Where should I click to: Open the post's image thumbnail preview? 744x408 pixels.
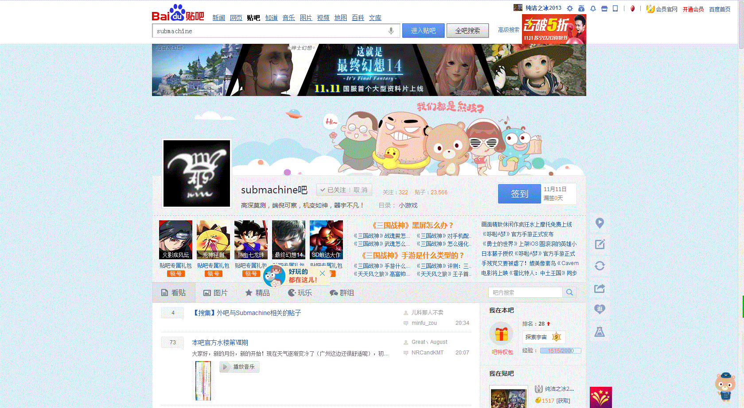click(x=203, y=381)
